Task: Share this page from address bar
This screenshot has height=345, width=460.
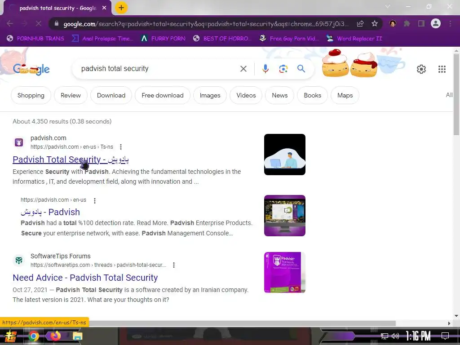Action: pos(360,23)
